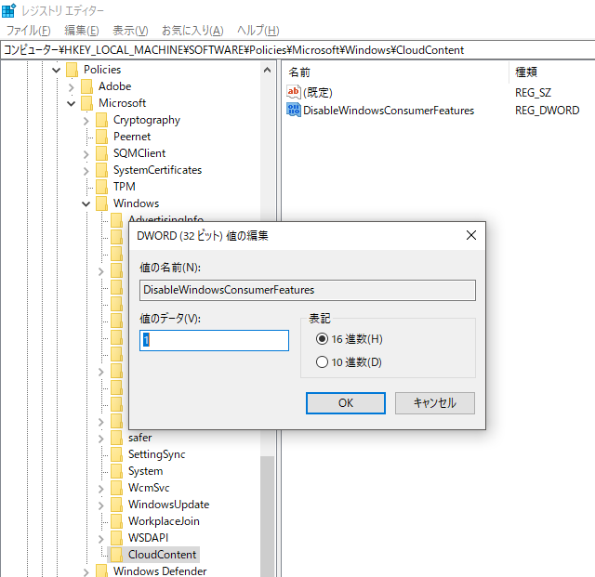This screenshot has width=595, height=577.
Task: Open the 表示(V) menu
Action: point(130,31)
